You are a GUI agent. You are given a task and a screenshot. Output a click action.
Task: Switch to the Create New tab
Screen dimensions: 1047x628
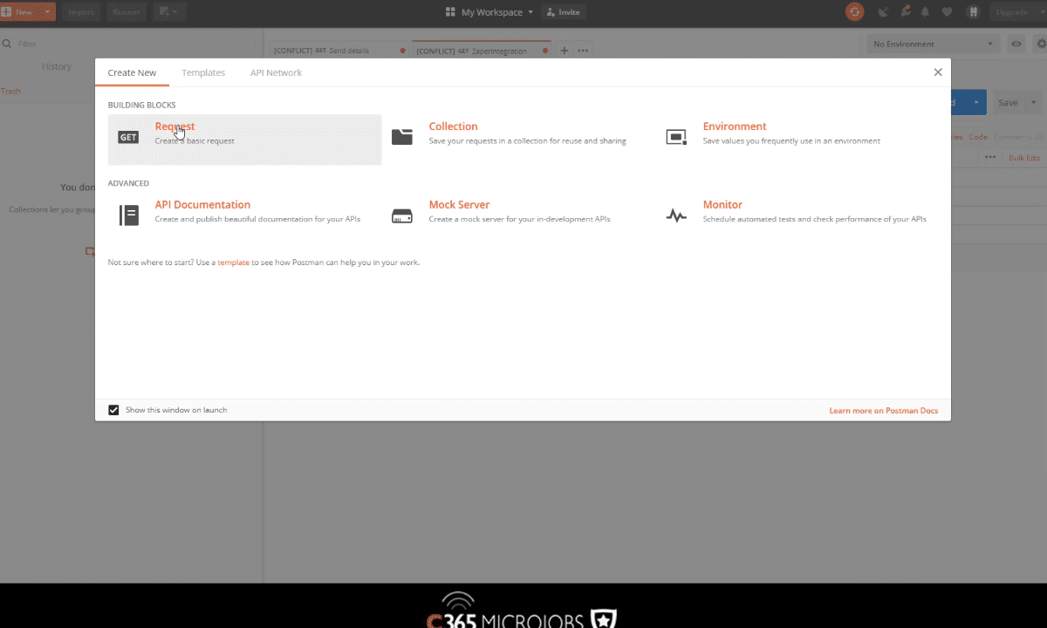coord(132,72)
